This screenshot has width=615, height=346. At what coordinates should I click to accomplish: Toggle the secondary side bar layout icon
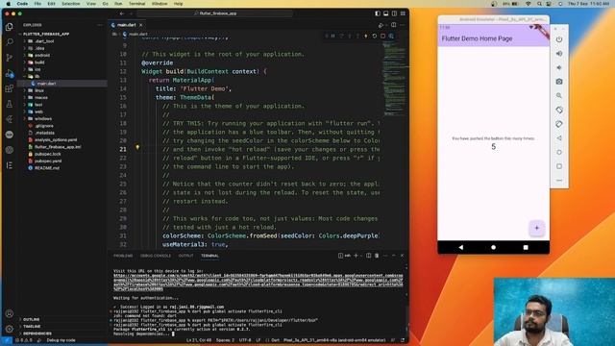click(394, 13)
